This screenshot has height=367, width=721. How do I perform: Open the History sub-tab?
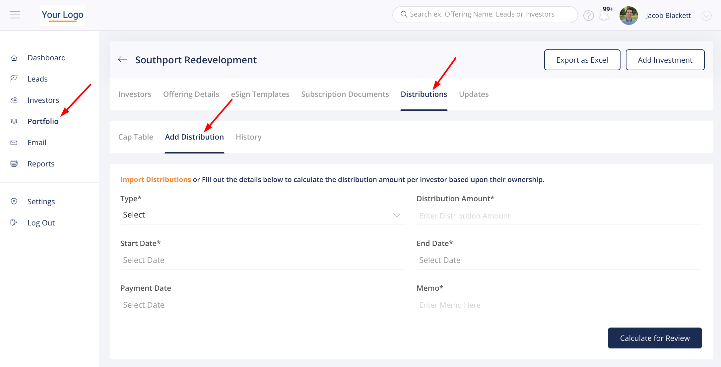coord(248,137)
